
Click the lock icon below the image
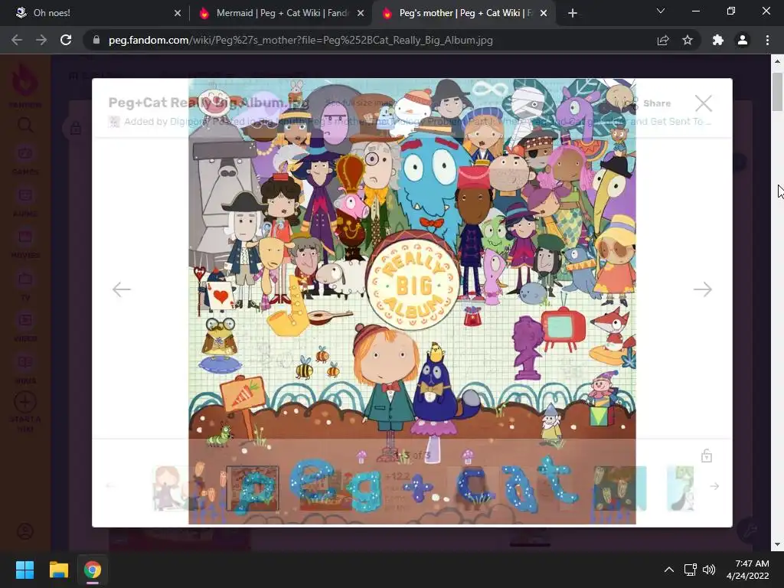click(707, 456)
